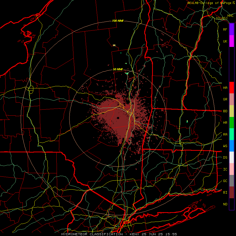Click the 100 NMI range ring label
The image size is (236, 236).
(118, 21)
